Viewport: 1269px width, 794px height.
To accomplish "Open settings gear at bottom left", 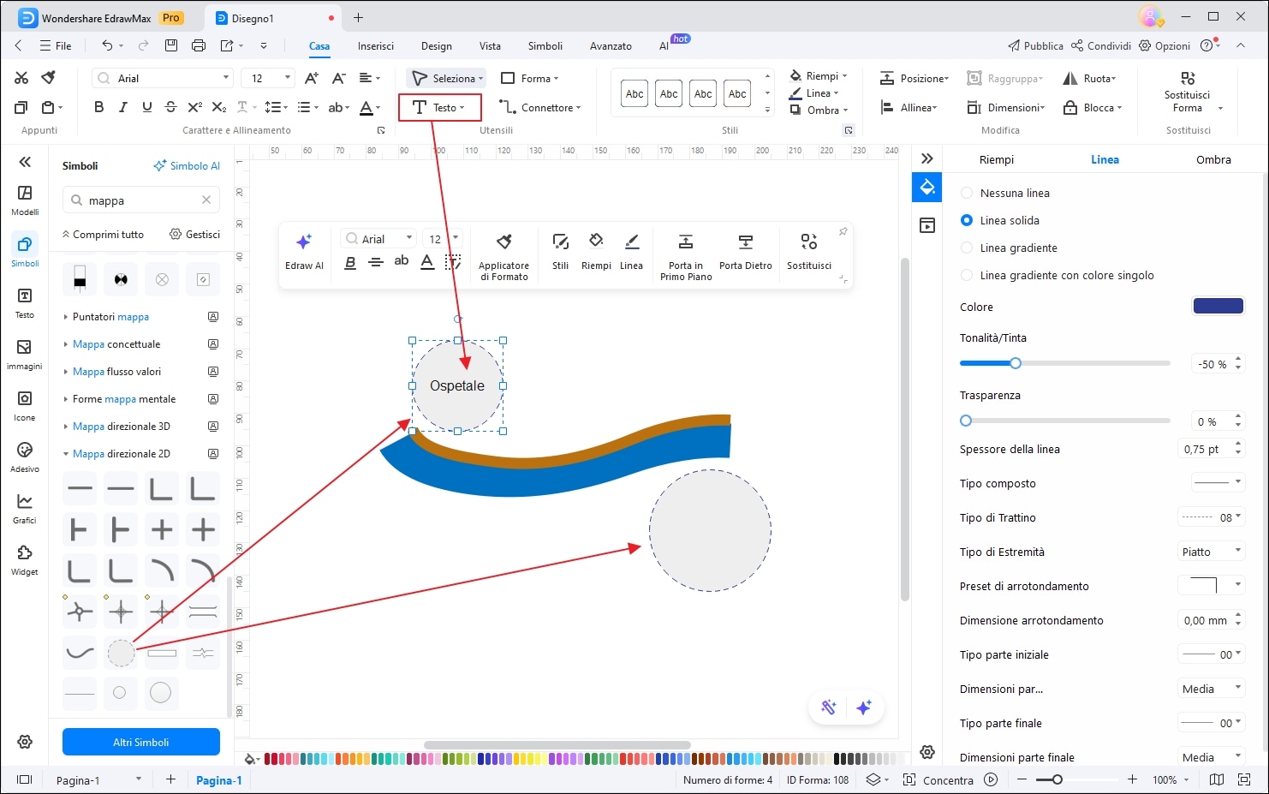I will click(25, 742).
